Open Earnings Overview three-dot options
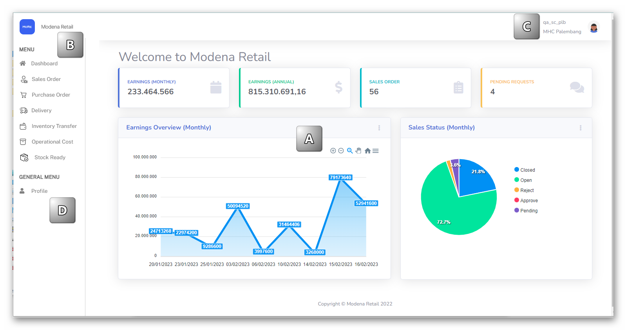 pyautogui.click(x=379, y=128)
